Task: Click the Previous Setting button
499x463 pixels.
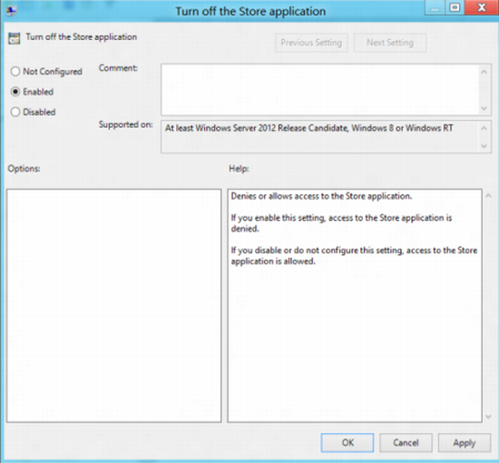Action: click(x=311, y=43)
